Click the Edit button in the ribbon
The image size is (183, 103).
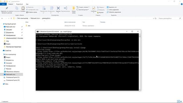101,10
